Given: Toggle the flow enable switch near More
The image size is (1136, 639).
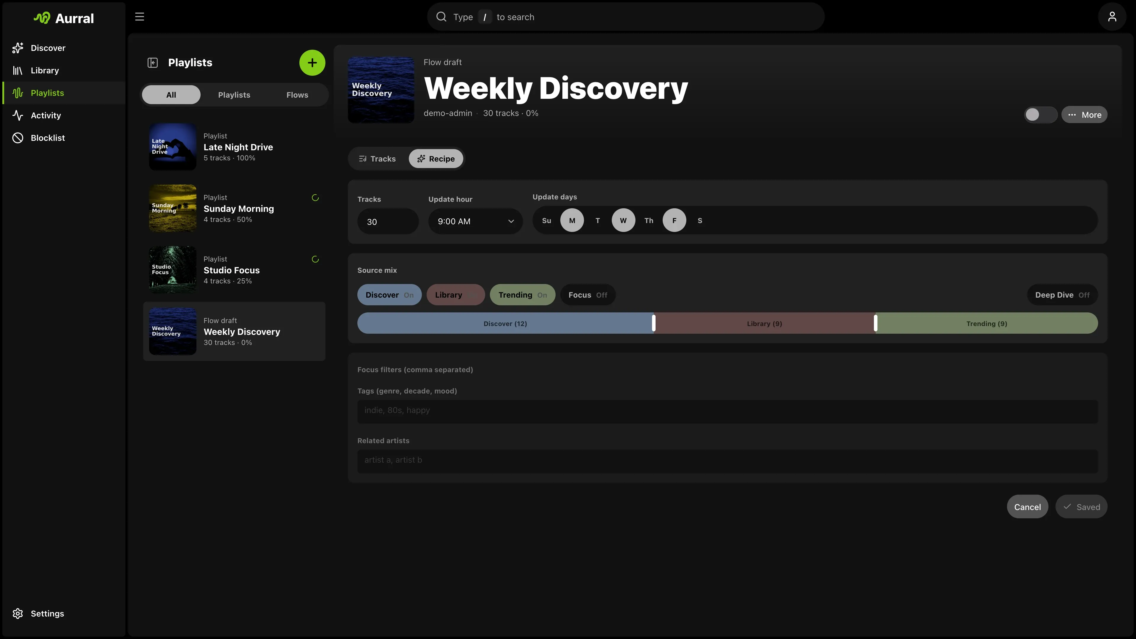Looking at the screenshot, I should click(x=1040, y=115).
